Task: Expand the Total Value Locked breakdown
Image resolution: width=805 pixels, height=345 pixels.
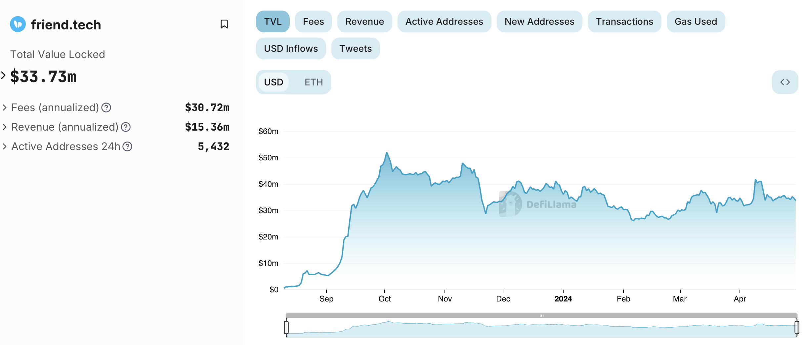Action: (3, 75)
